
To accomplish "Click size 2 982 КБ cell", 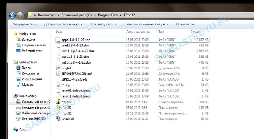I will click(202, 51).
